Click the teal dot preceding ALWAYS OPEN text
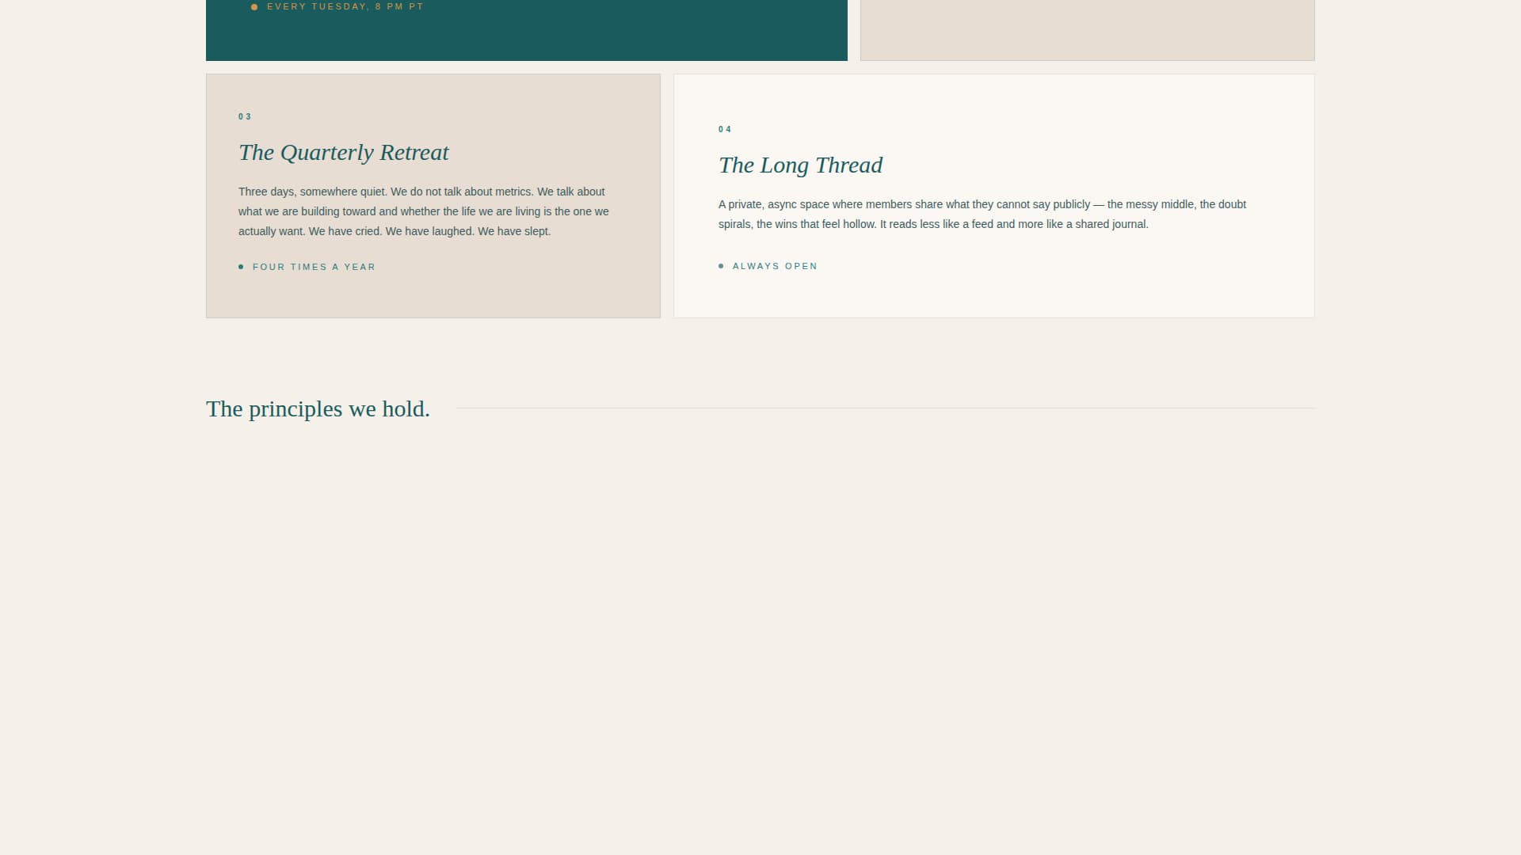1521x855 pixels. click(722, 266)
